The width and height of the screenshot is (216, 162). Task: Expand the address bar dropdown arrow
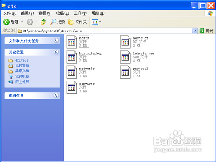click(194, 31)
